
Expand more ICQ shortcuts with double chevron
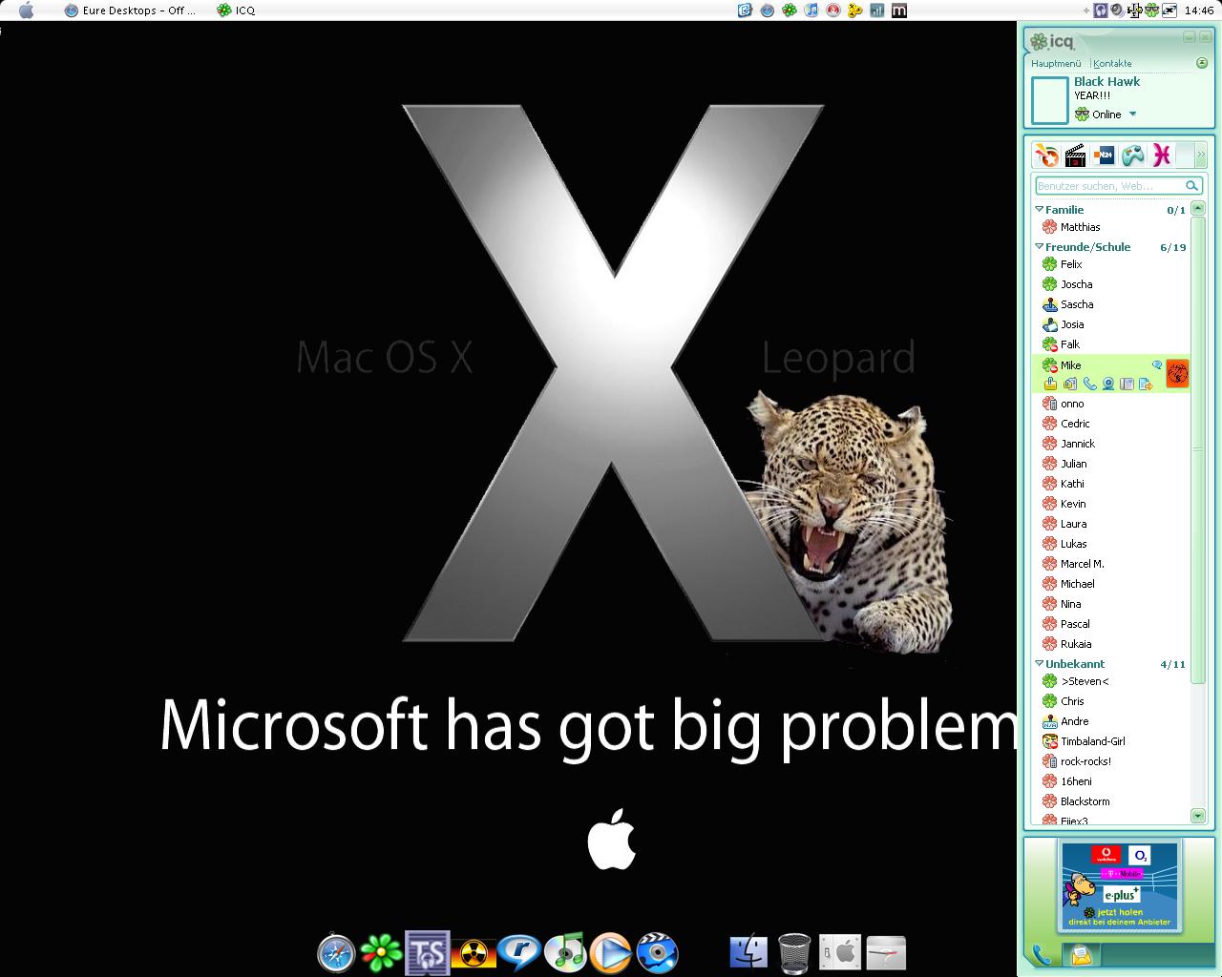click(x=1200, y=155)
